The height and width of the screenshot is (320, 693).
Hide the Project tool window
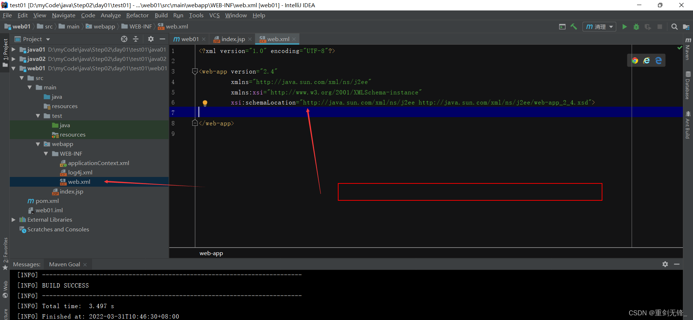162,39
